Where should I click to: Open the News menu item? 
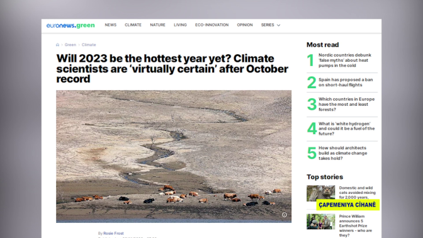pos(111,25)
